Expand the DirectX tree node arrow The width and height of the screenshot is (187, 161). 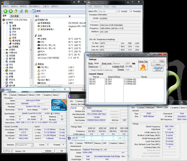click(4, 71)
